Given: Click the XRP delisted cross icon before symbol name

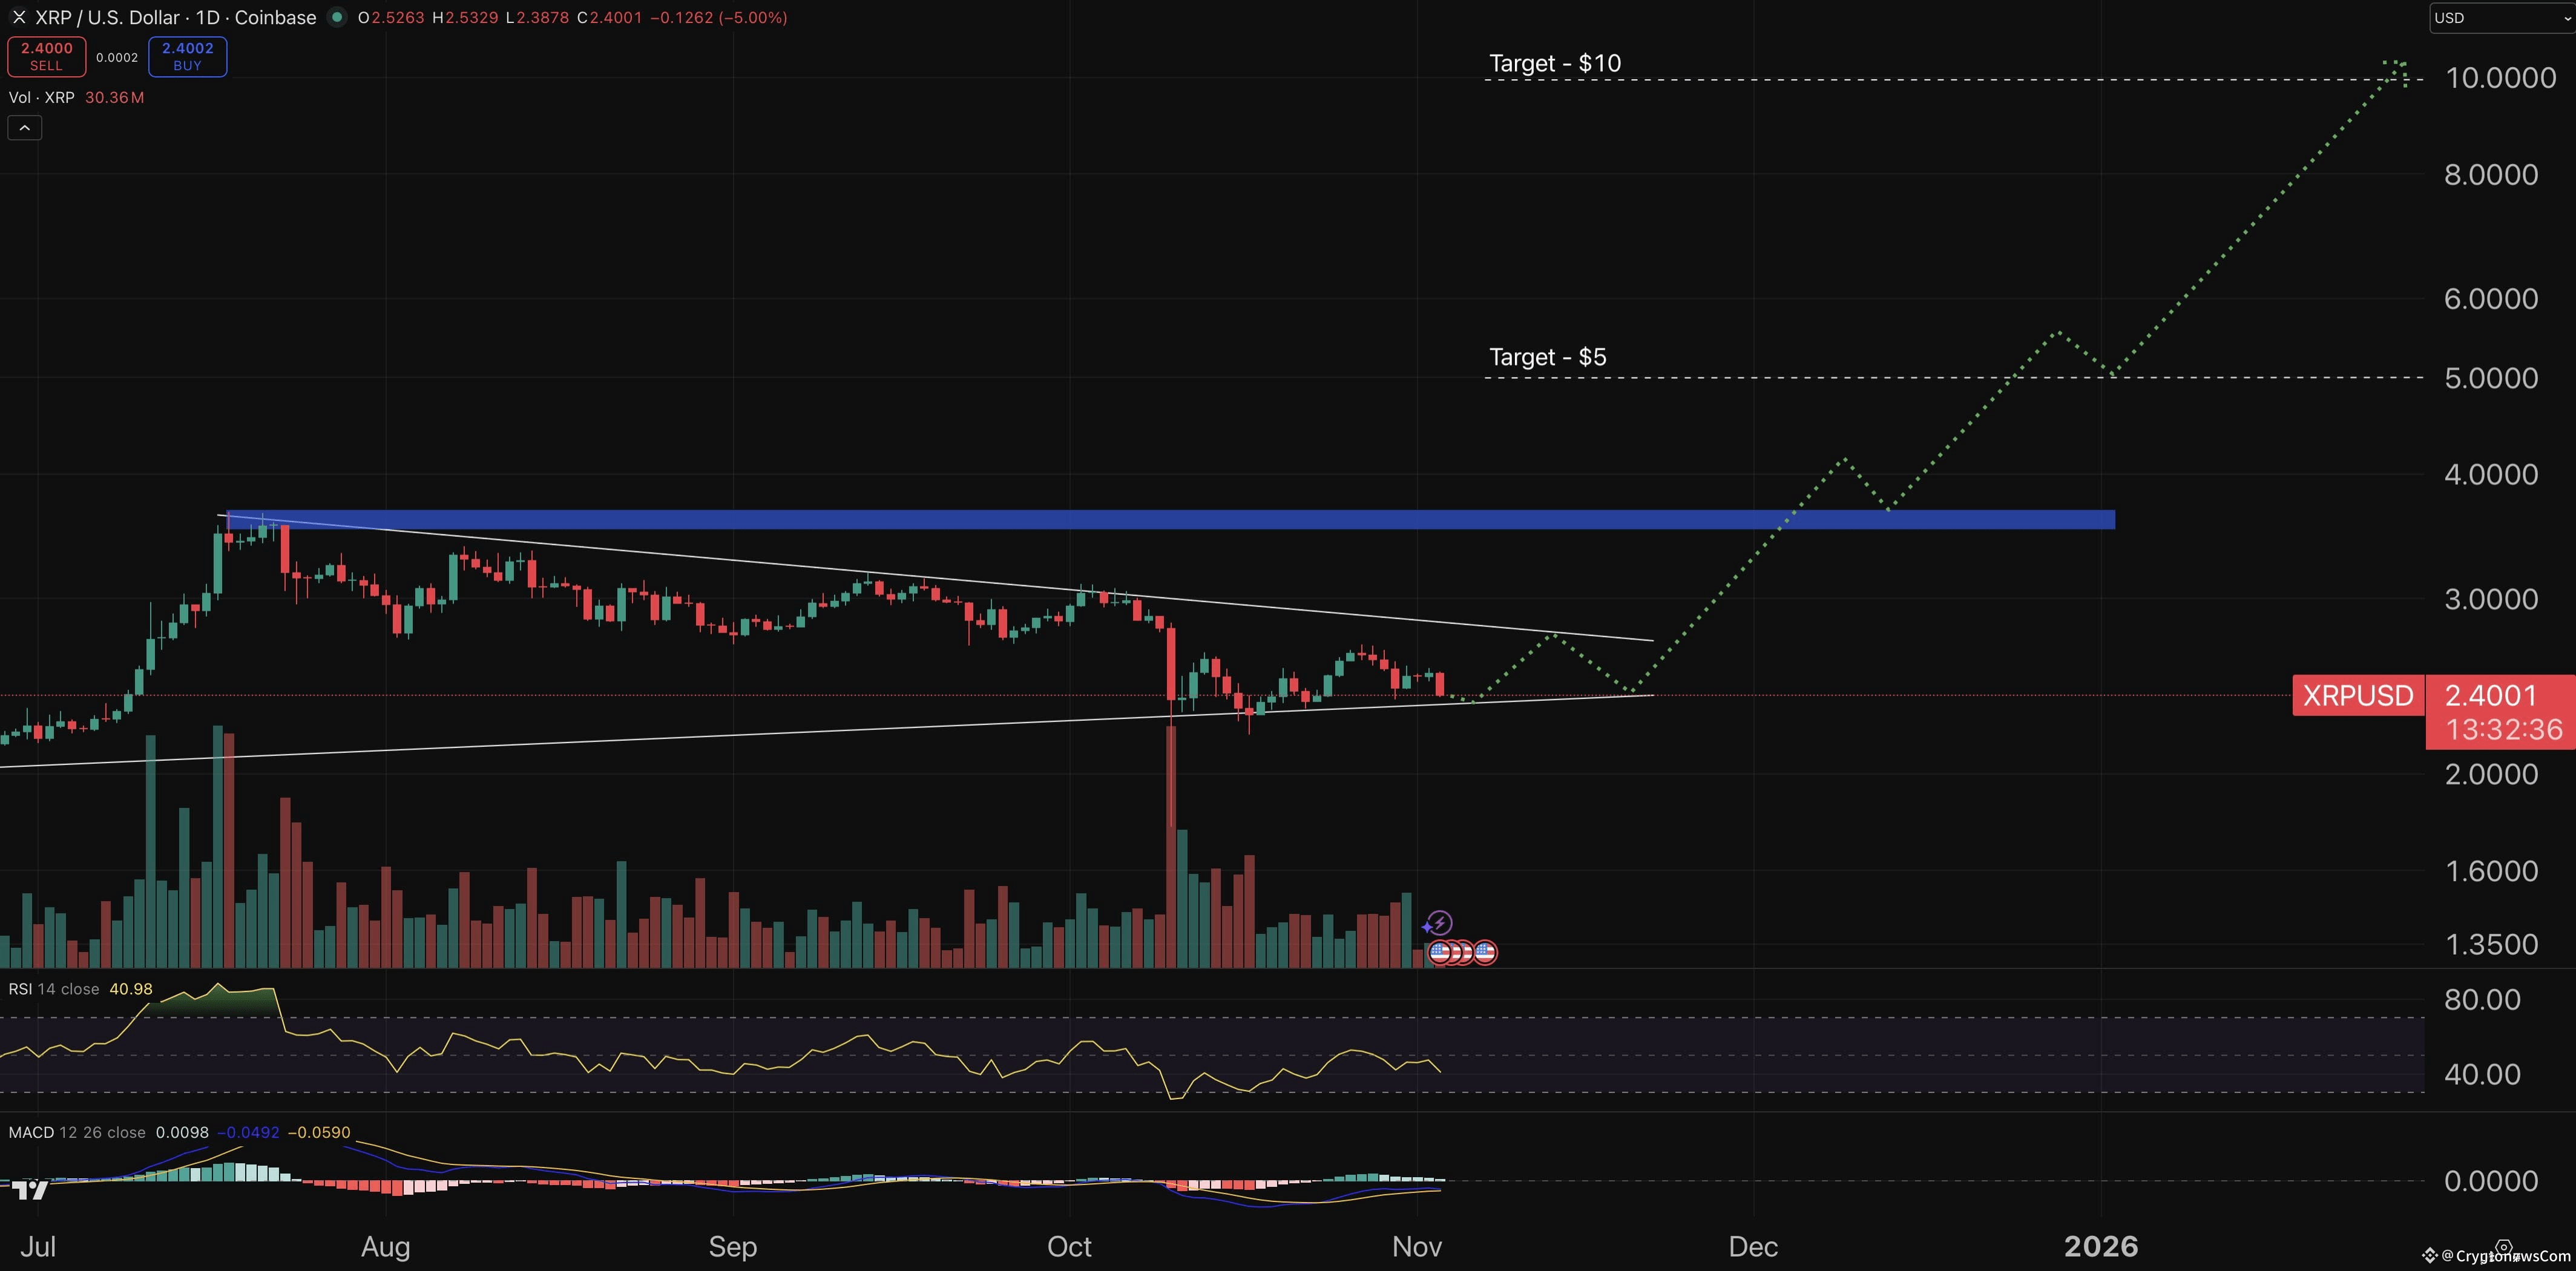Looking at the screenshot, I should (19, 17).
